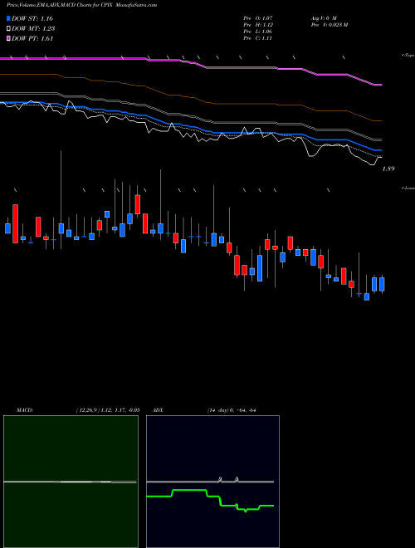This screenshot has height=548, width=415.
Task: Click the magenta DOW PT legend swatch
Action: pos(8,38)
